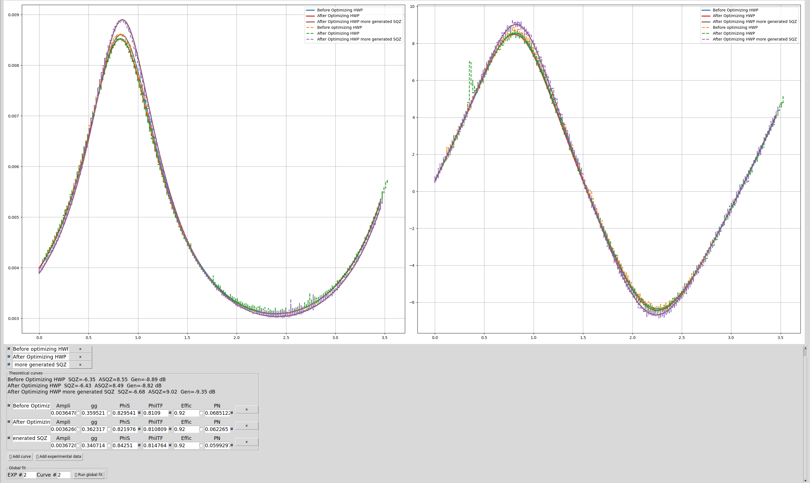
Task: Delete 'enerated SQZ' theoretical curve with × button
Action: [x=246, y=442]
